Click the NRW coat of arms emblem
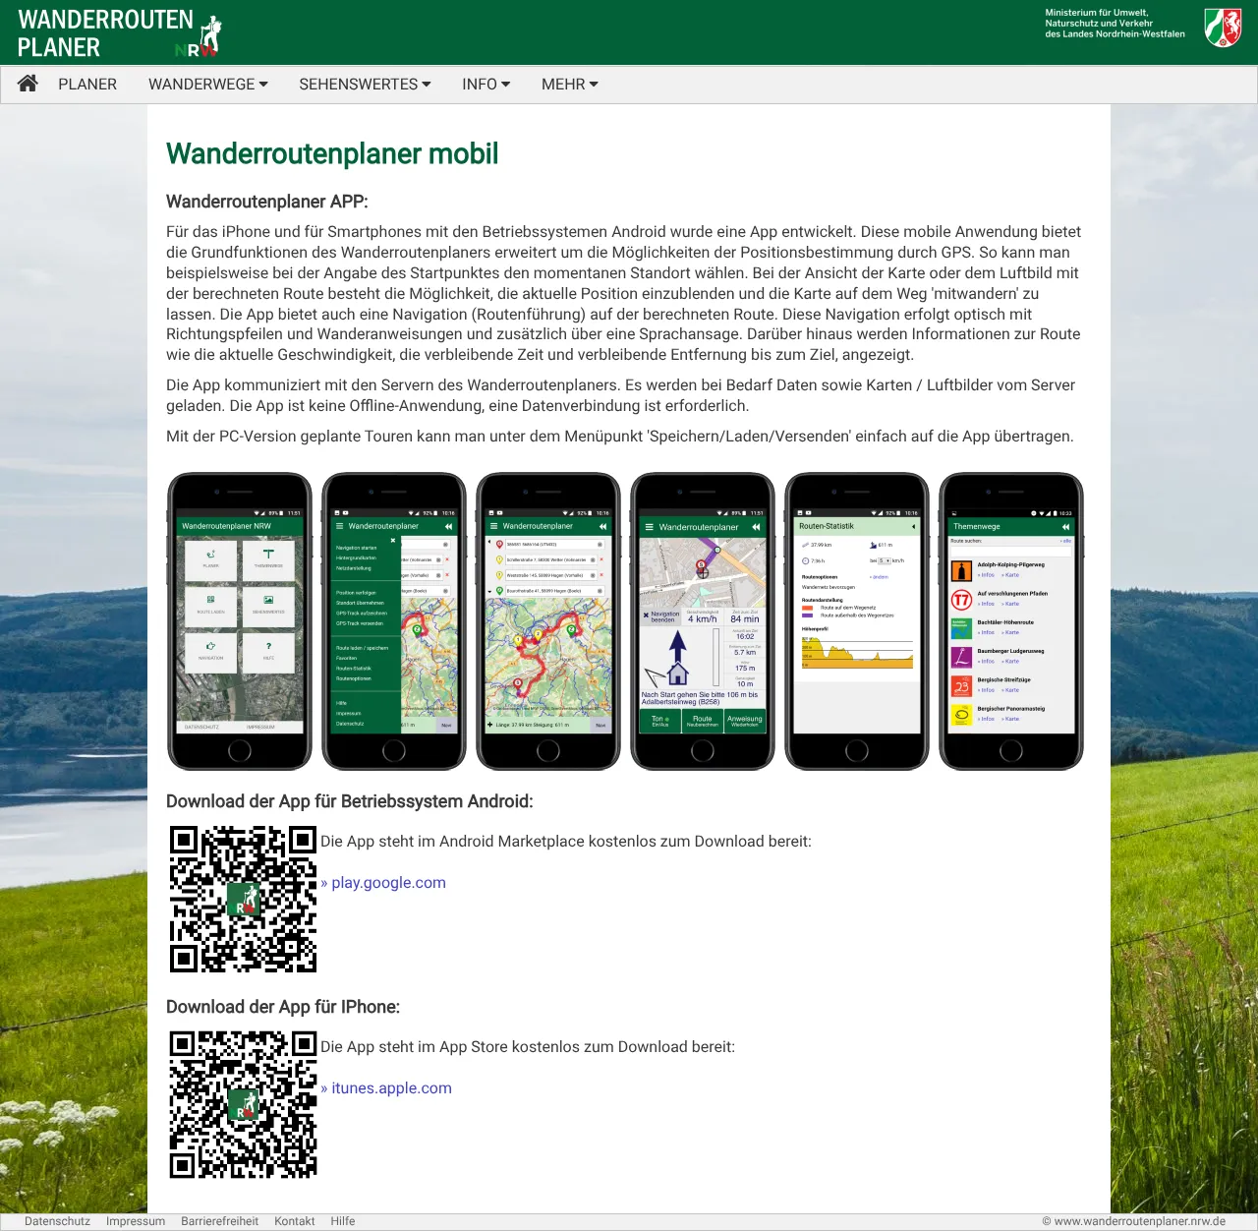1258x1231 pixels. pyautogui.click(x=1222, y=29)
